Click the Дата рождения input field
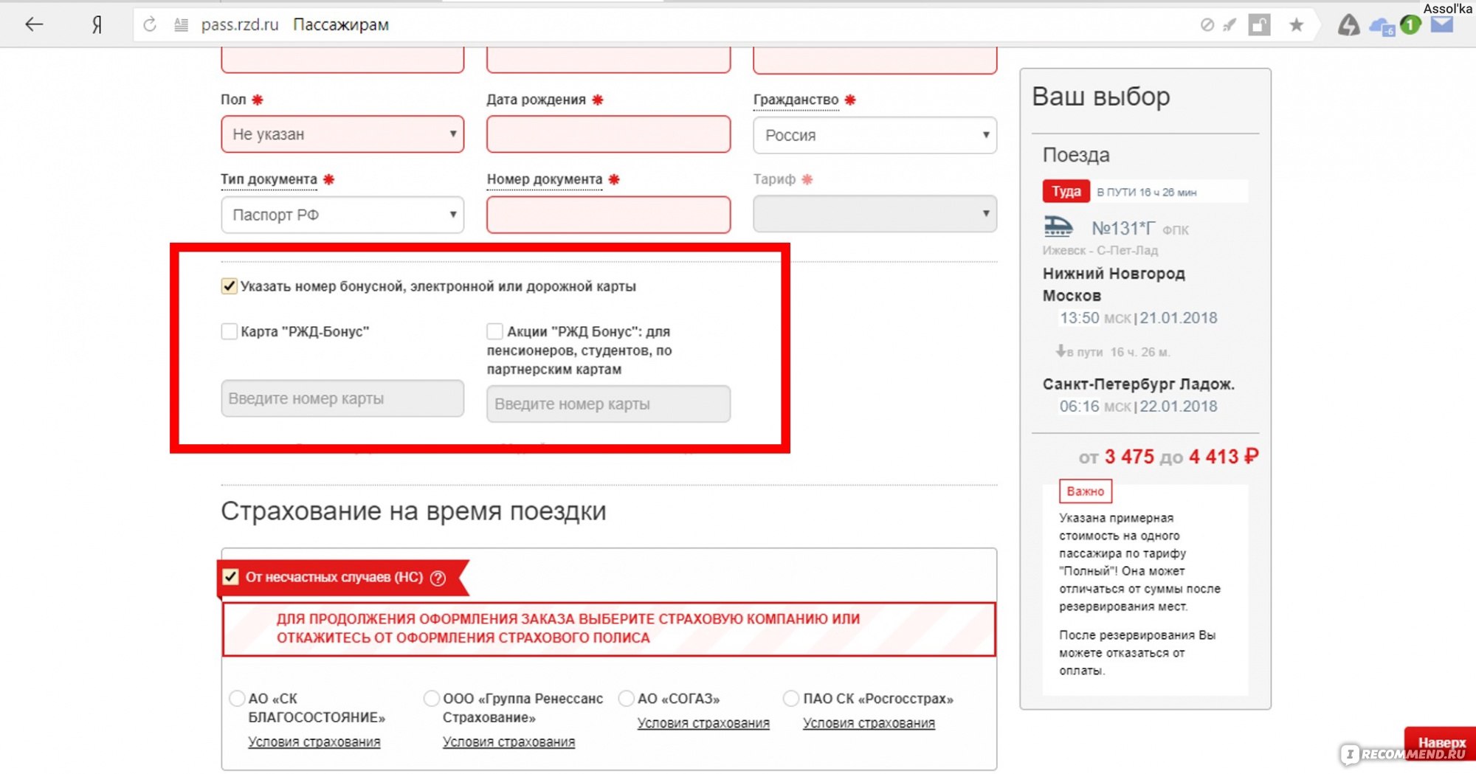 (608, 134)
